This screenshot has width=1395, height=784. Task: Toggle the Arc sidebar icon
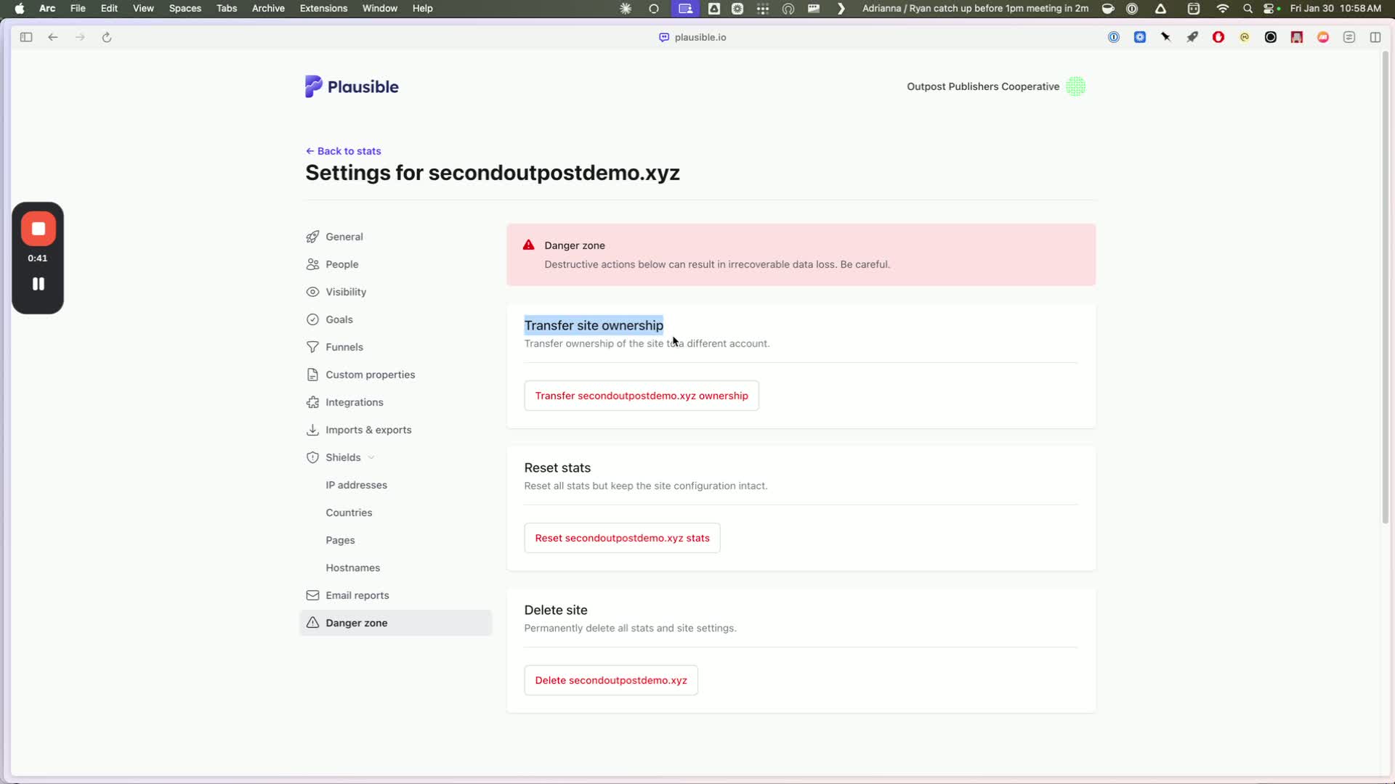(x=26, y=37)
